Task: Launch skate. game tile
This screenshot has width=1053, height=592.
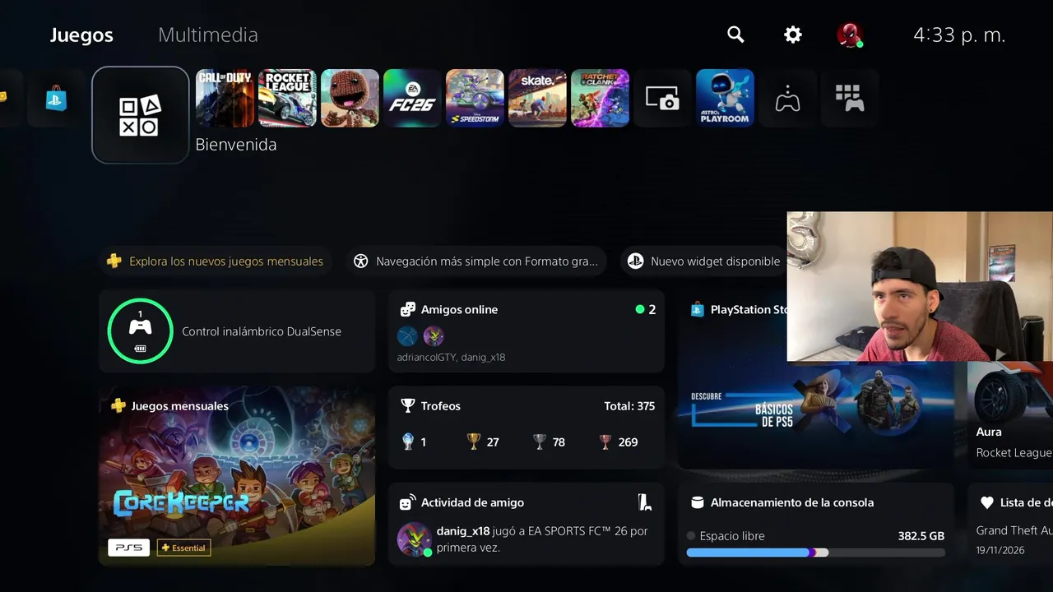Action: [537, 98]
